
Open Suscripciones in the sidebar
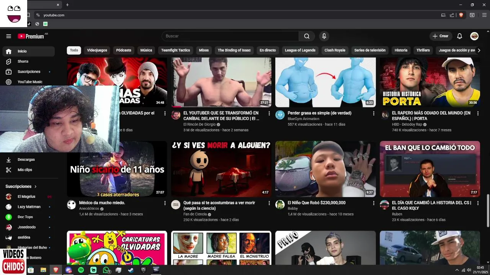pyautogui.click(x=28, y=72)
